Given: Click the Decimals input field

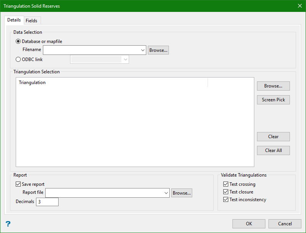Looking at the screenshot, I should (47, 202).
